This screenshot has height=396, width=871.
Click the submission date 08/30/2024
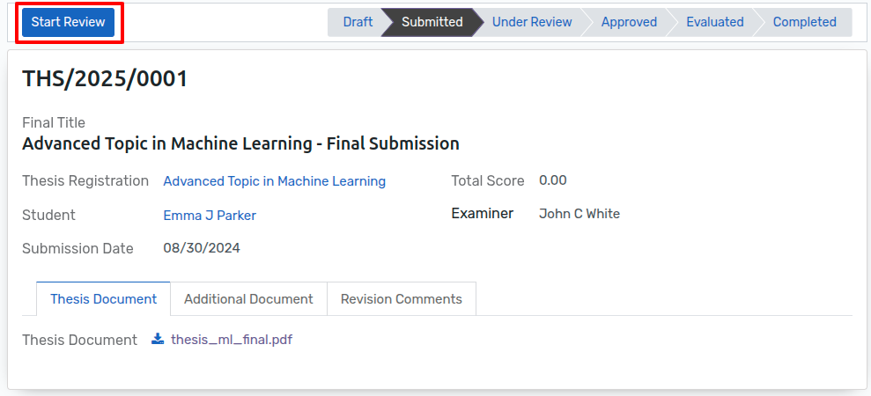(202, 247)
